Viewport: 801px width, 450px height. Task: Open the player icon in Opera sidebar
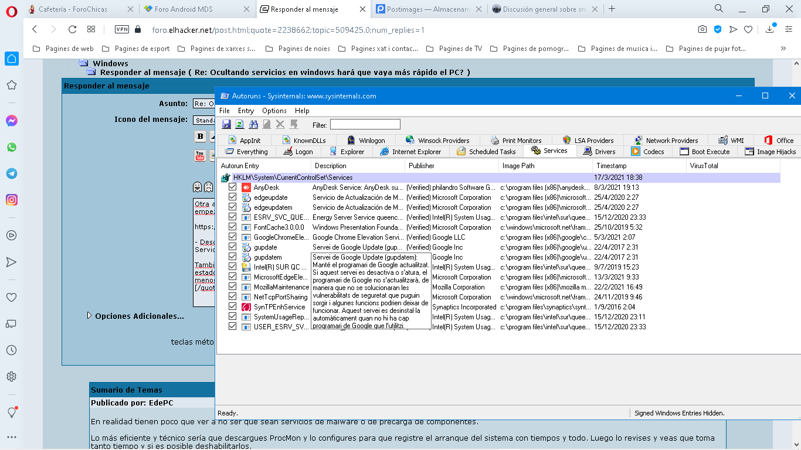[x=11, y=235]
